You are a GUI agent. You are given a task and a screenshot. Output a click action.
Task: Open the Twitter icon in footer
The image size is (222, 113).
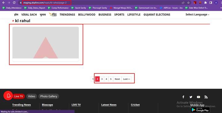click(x=191, y=97)
